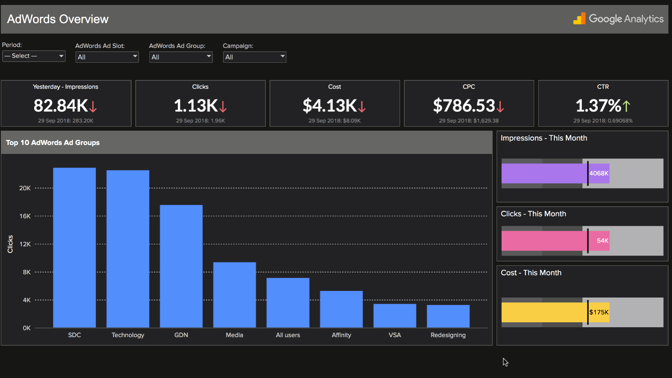Select the CTR metric card

(603, 103)
